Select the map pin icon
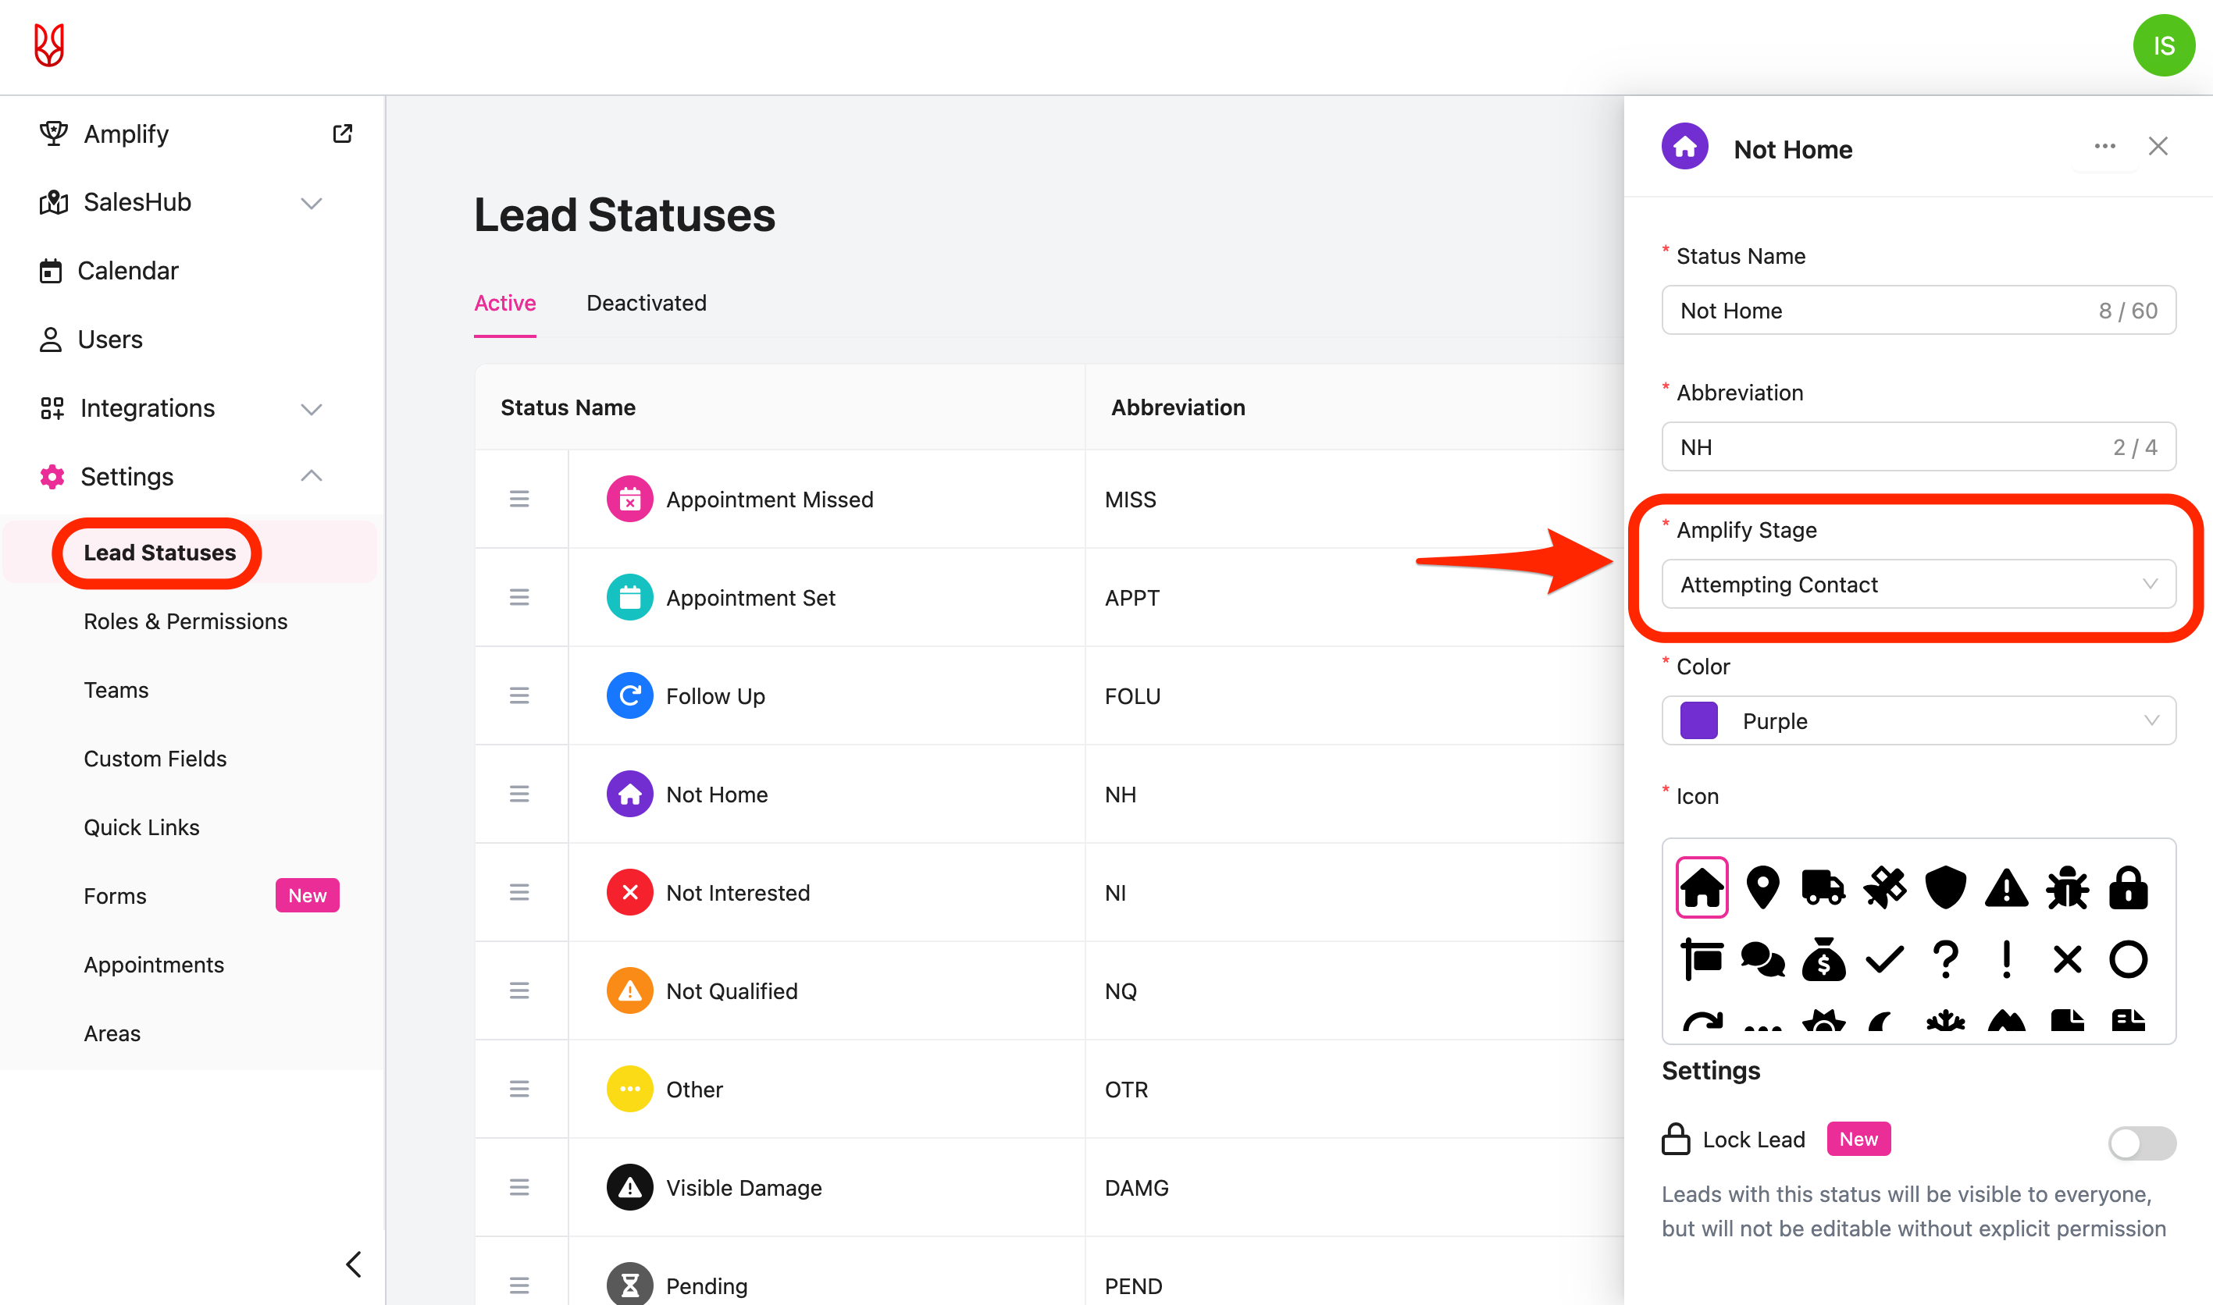 1762,887
